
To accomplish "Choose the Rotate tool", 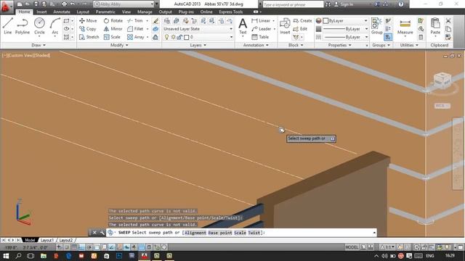I will [113, 21].
